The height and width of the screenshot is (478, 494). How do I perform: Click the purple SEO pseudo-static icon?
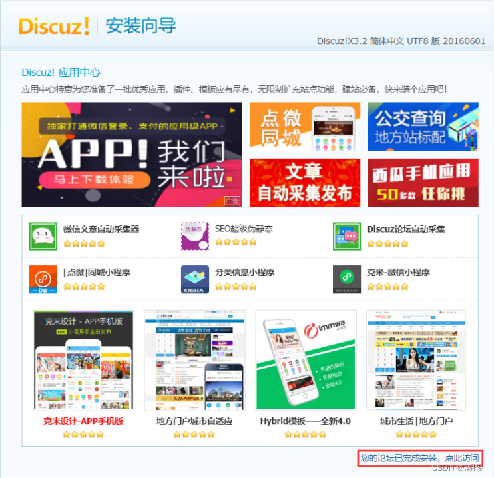(195, 236)
